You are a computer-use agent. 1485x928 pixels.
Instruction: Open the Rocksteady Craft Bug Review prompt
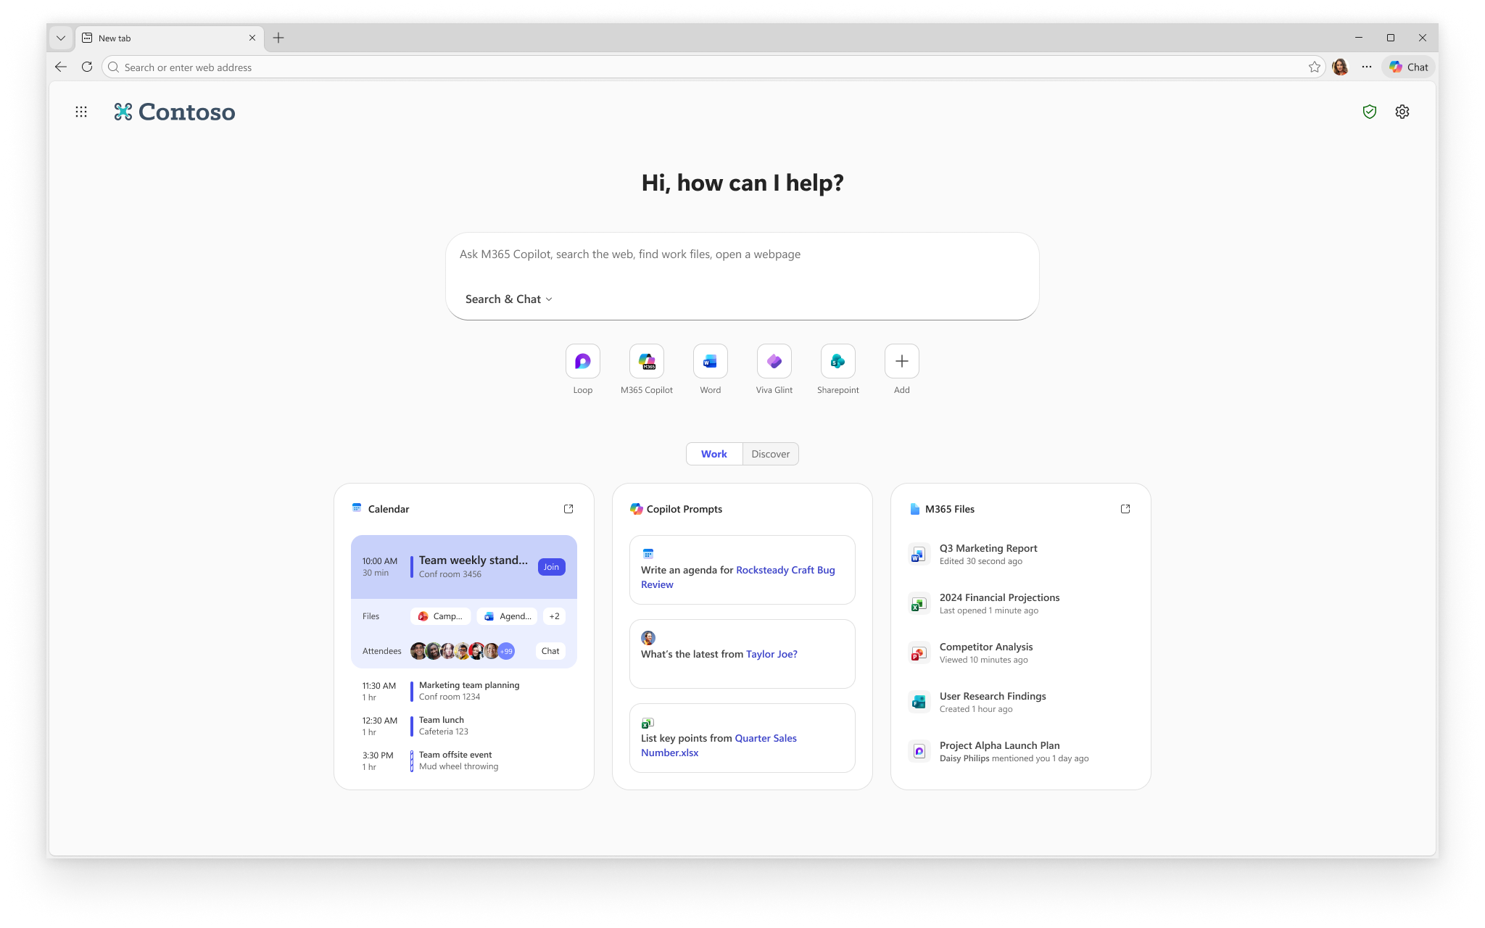(x=742, y=570)
